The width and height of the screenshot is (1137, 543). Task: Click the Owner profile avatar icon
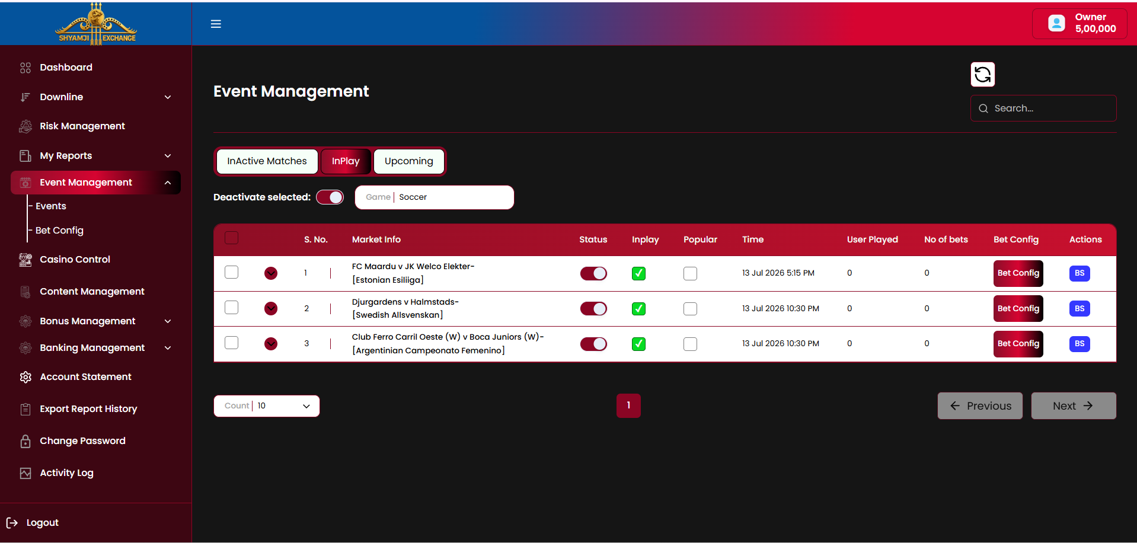(1056, 23)
